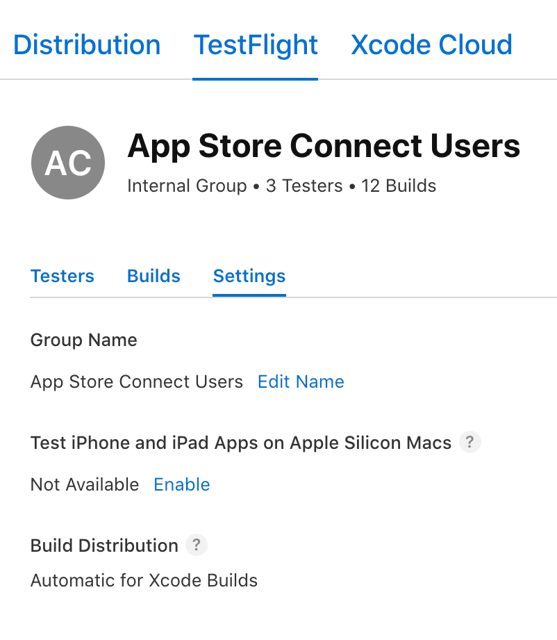The height and width of the screenshot is (640, 557).
Task: Select the TestFlight tab
Action: [x=256, y=45]
